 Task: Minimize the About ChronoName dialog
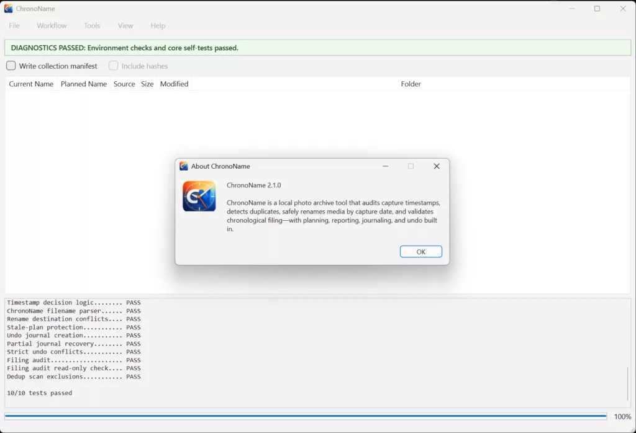click(385, 166)
